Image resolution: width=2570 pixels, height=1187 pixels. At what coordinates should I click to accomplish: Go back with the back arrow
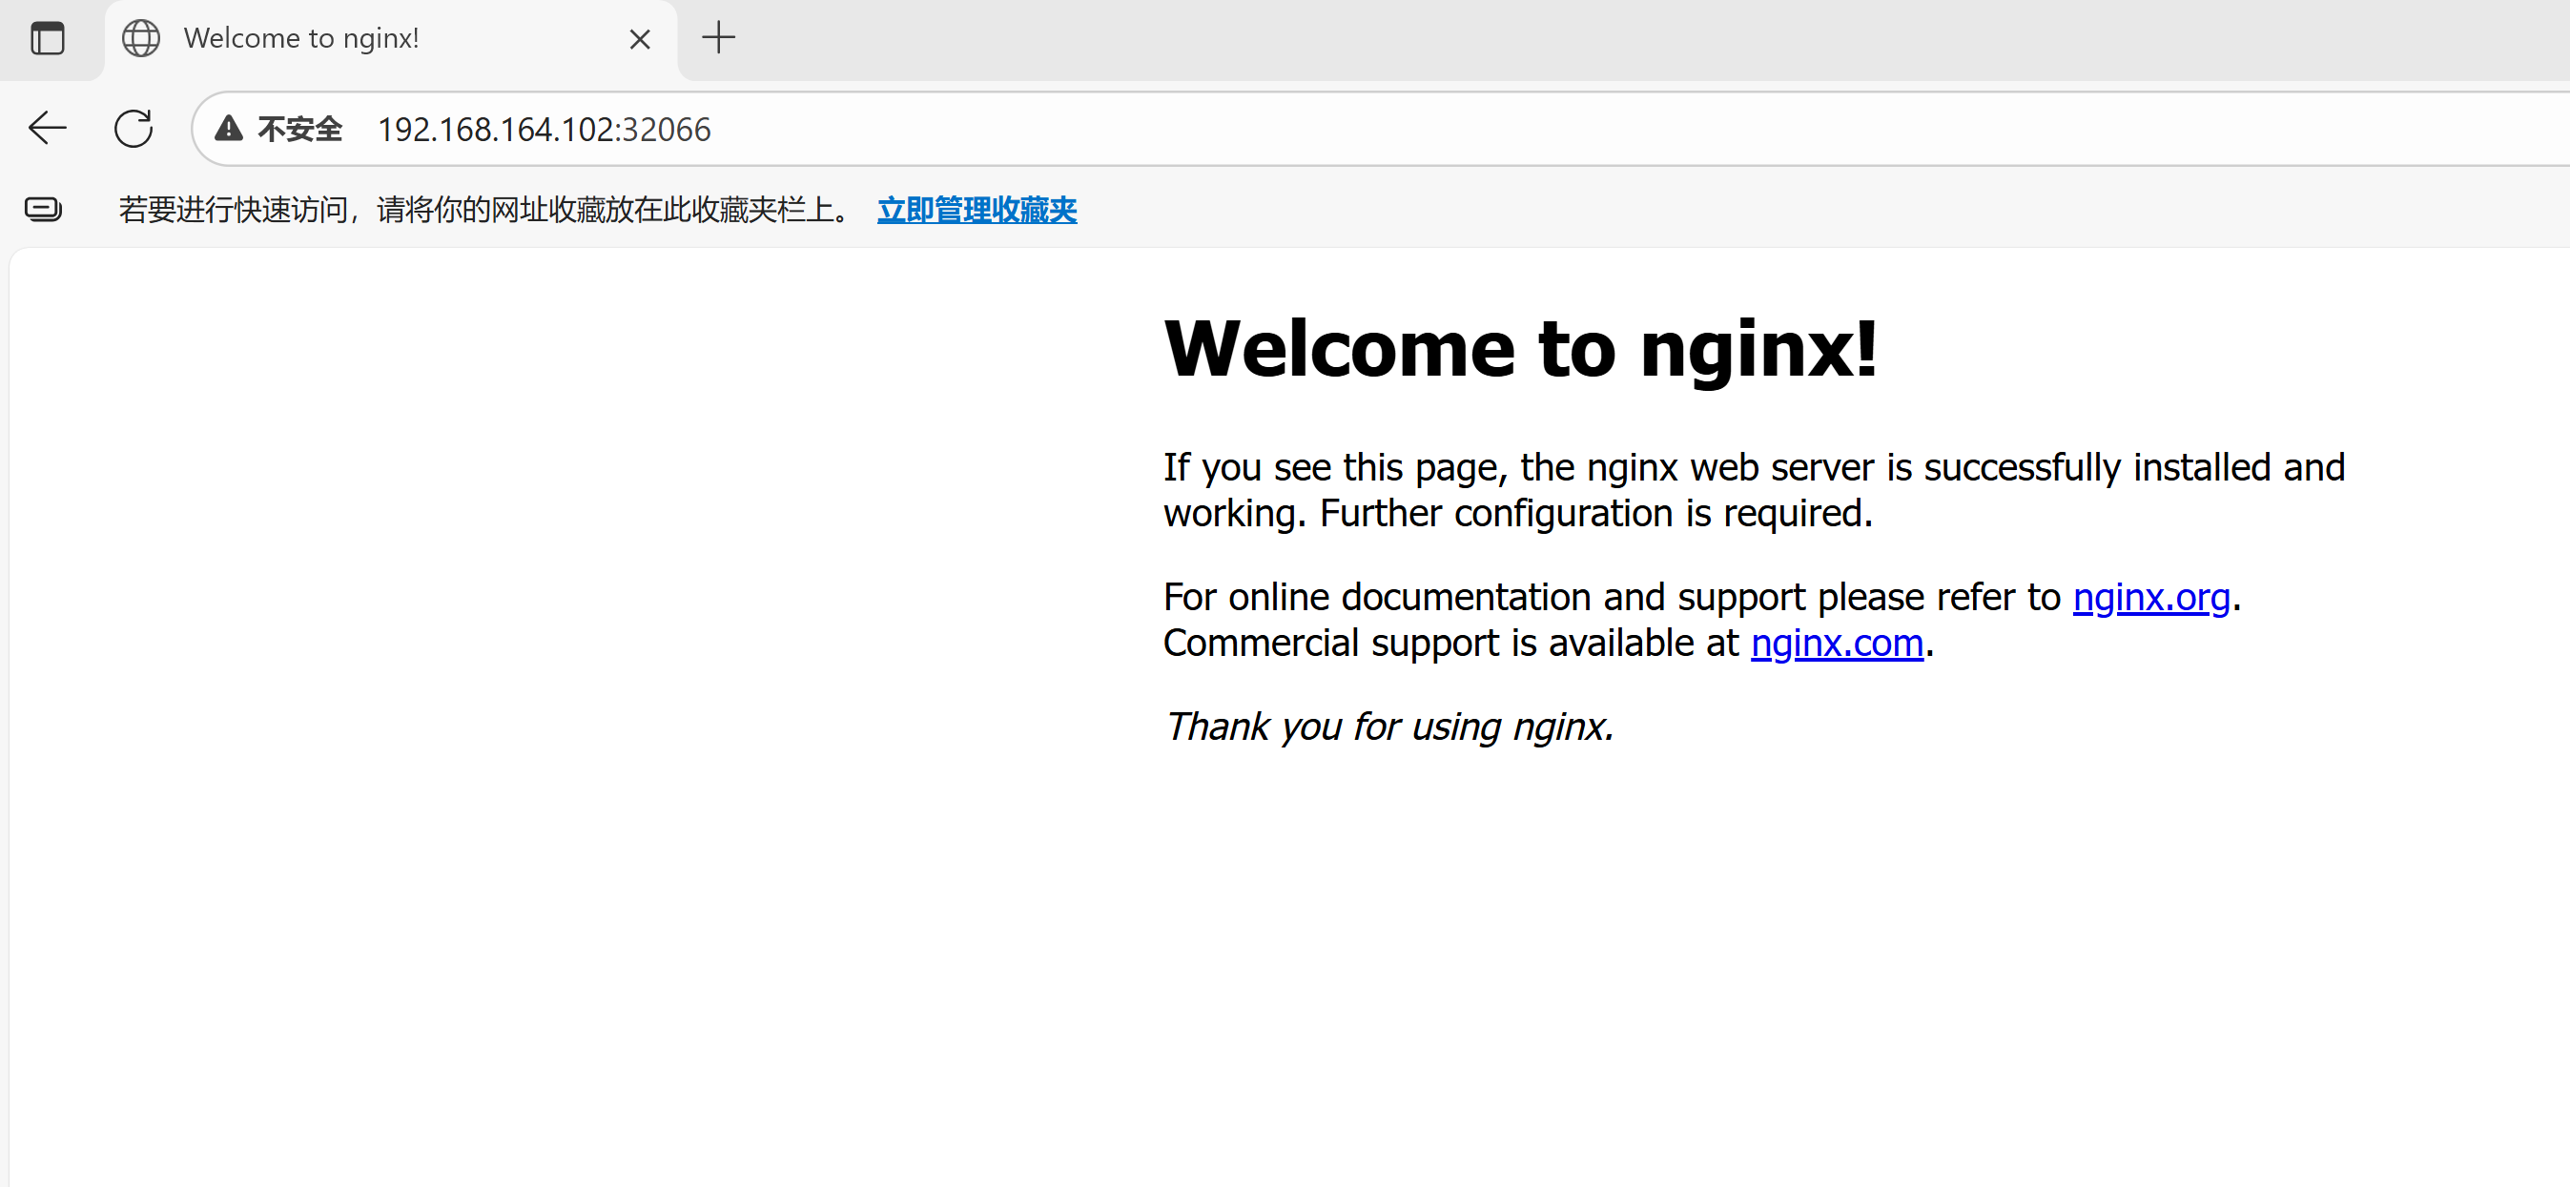click(47, 129)
